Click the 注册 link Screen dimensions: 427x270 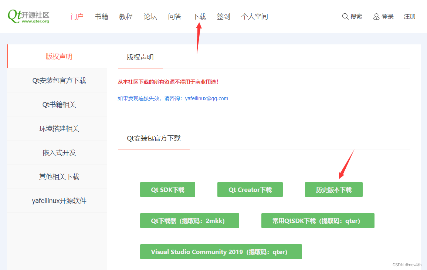tap(410, 16)
